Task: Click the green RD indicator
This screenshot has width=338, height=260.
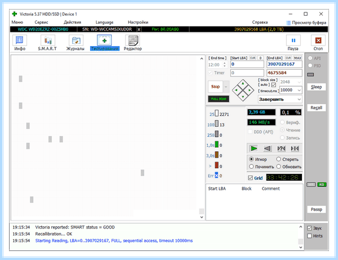Action: click(322, 185)
